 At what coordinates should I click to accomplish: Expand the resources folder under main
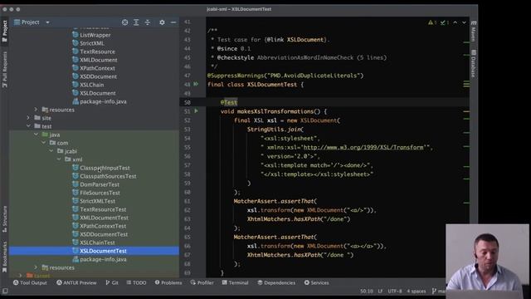click(36, 110)
